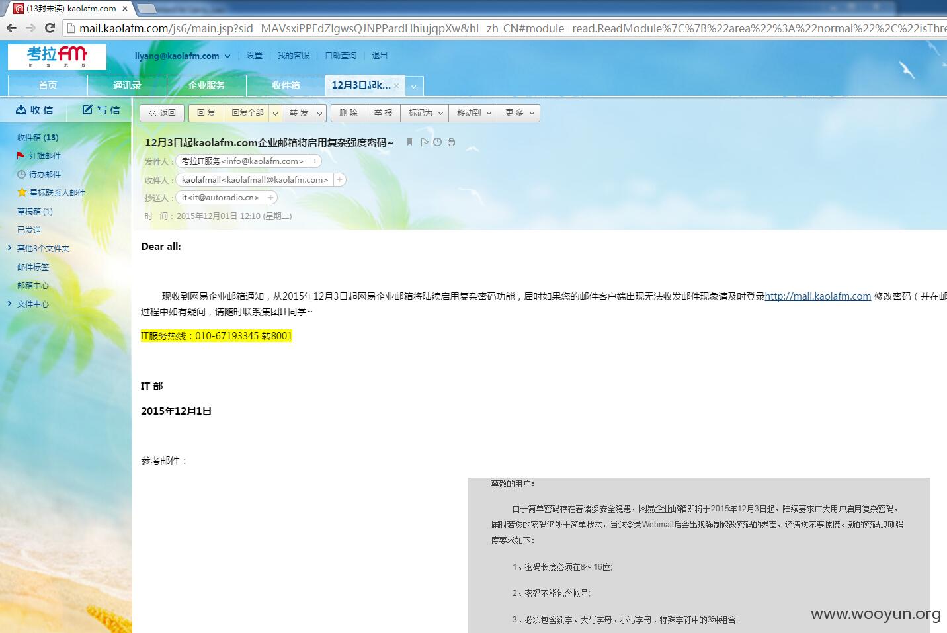Reload the page with refresh icon
This screenshot has width=947, height=633.
pyautogui.click(x=50, y=28)
